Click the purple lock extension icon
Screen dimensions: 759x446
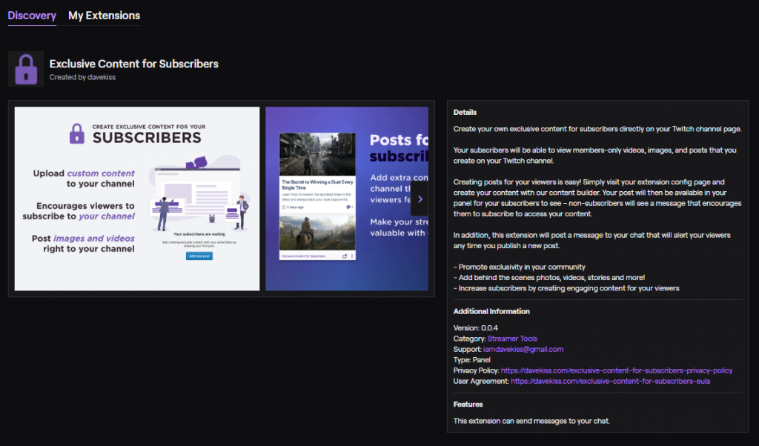point(26,69)
